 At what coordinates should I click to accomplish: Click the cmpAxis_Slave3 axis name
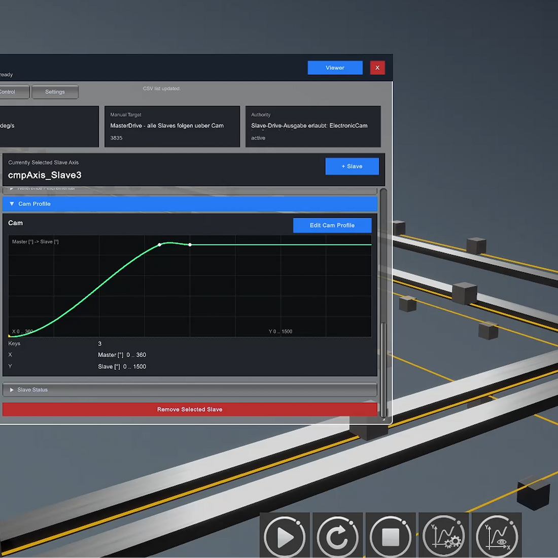[x=45, y=175]
